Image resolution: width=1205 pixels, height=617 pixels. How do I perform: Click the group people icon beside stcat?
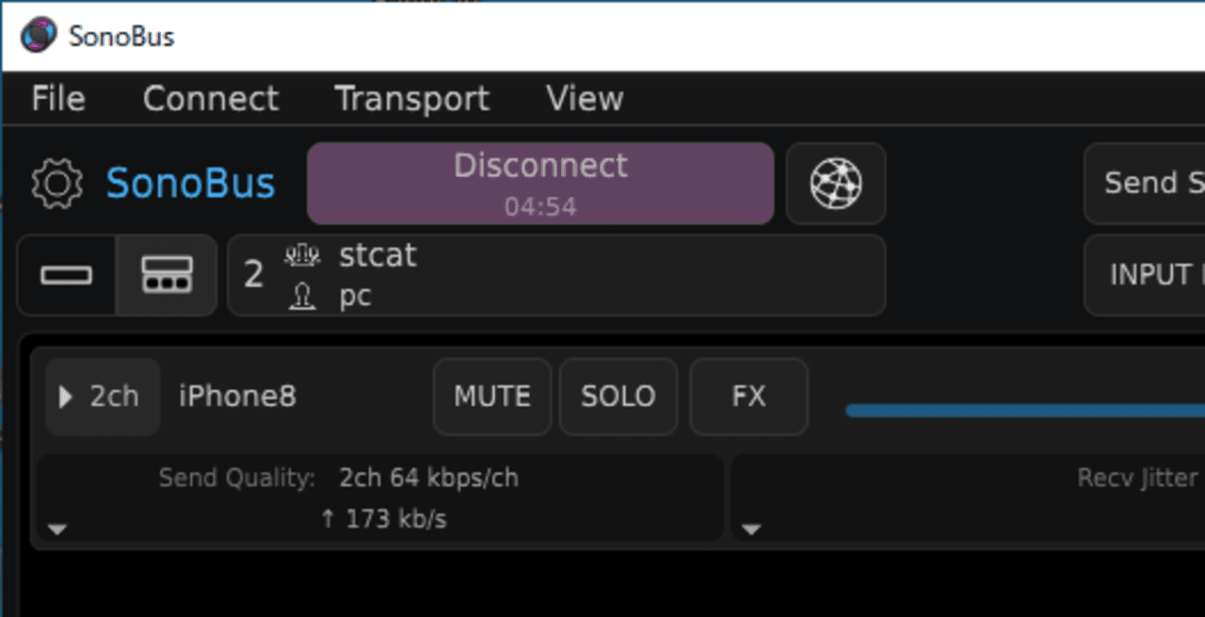point(302,255)
